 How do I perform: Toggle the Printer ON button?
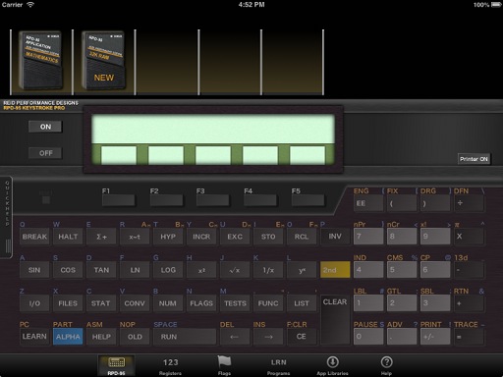coord(474,159)
